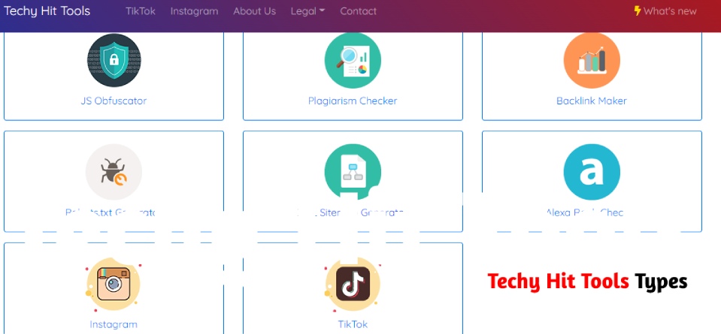
Task: Select the Backlink Maker orange chart icon
Action: tap(592, 61)
